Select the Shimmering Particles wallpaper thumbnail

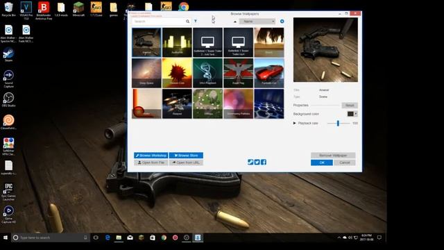point(238,103)
